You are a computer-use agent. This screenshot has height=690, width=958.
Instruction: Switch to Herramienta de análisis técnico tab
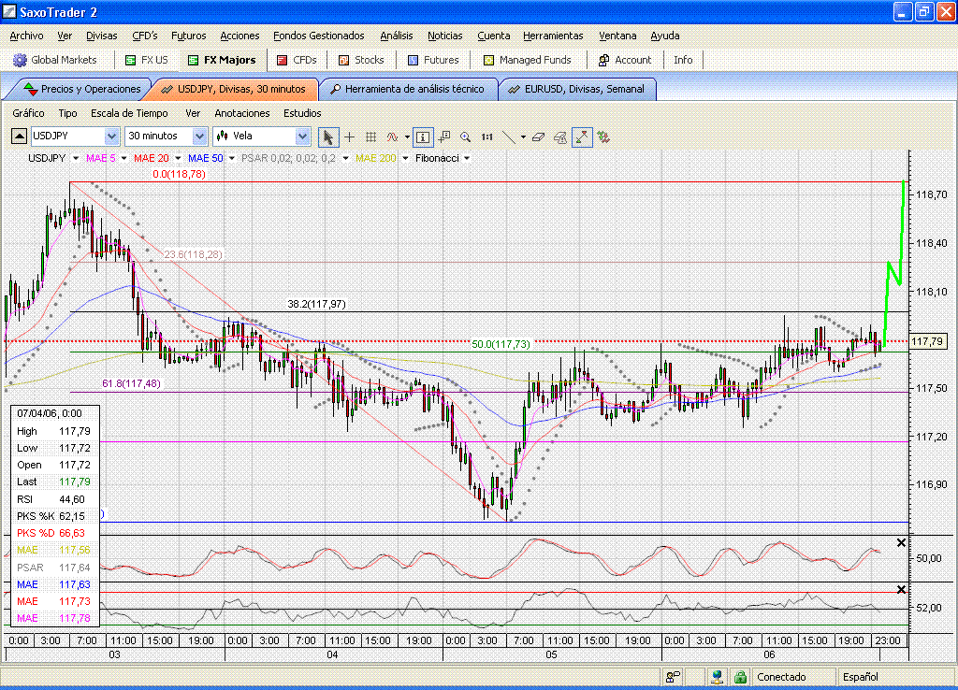(408, 89)
